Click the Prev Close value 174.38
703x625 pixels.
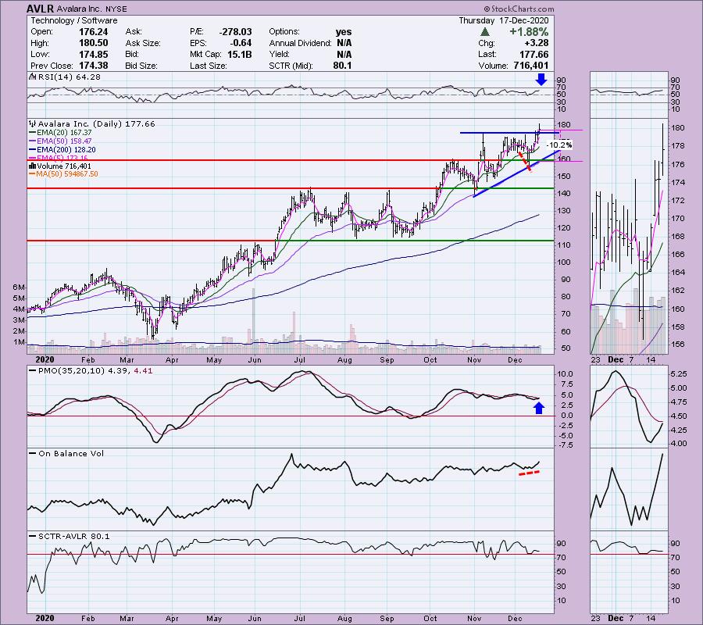click(93, 66)
